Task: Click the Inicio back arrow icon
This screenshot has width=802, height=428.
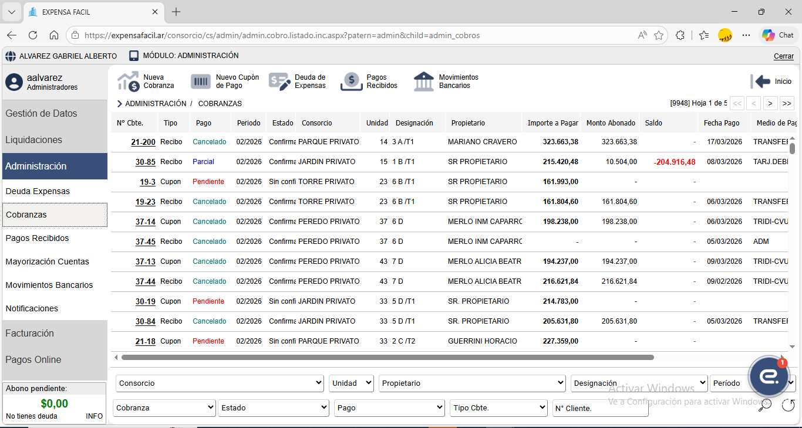Action: pos(760,81)
